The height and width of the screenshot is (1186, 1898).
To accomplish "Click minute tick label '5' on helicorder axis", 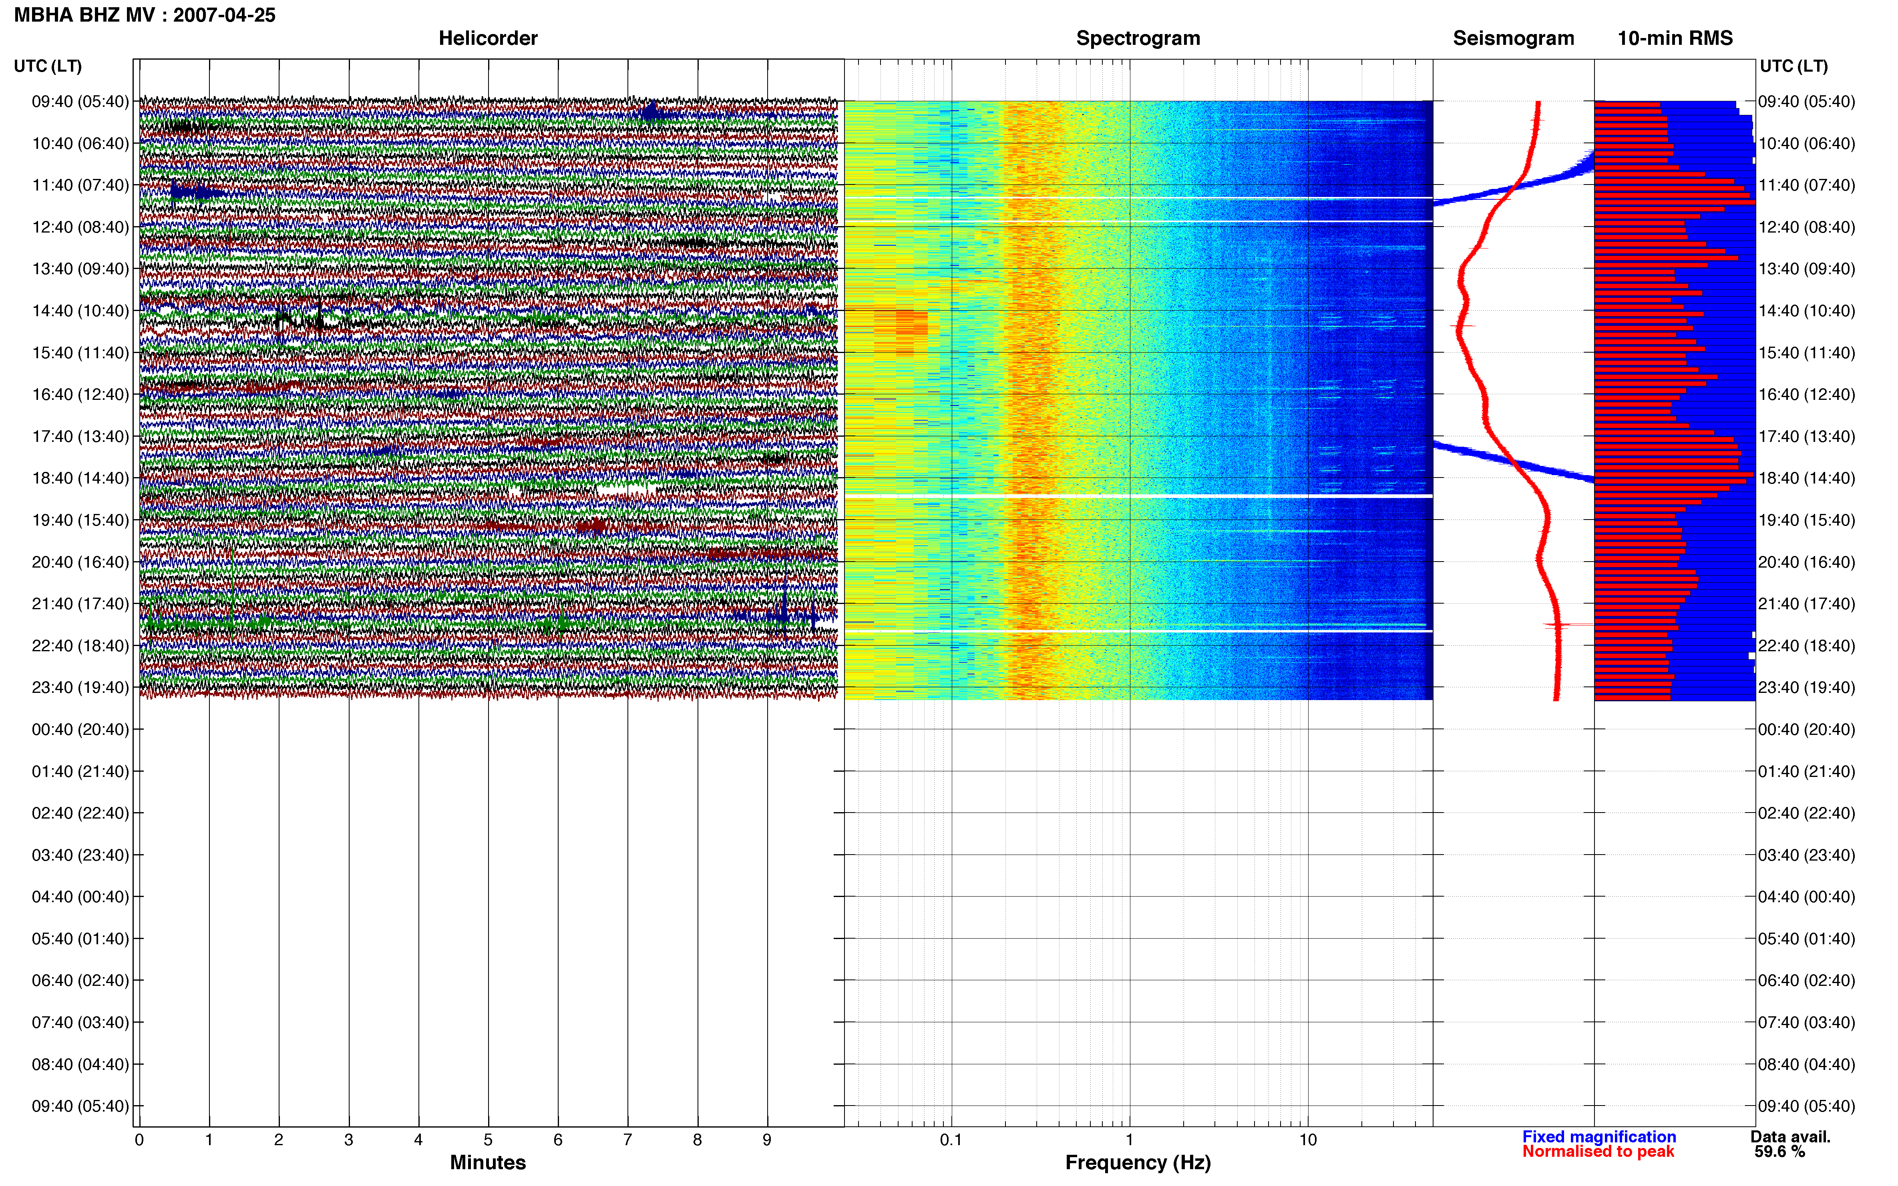I will pos(488,1140).
